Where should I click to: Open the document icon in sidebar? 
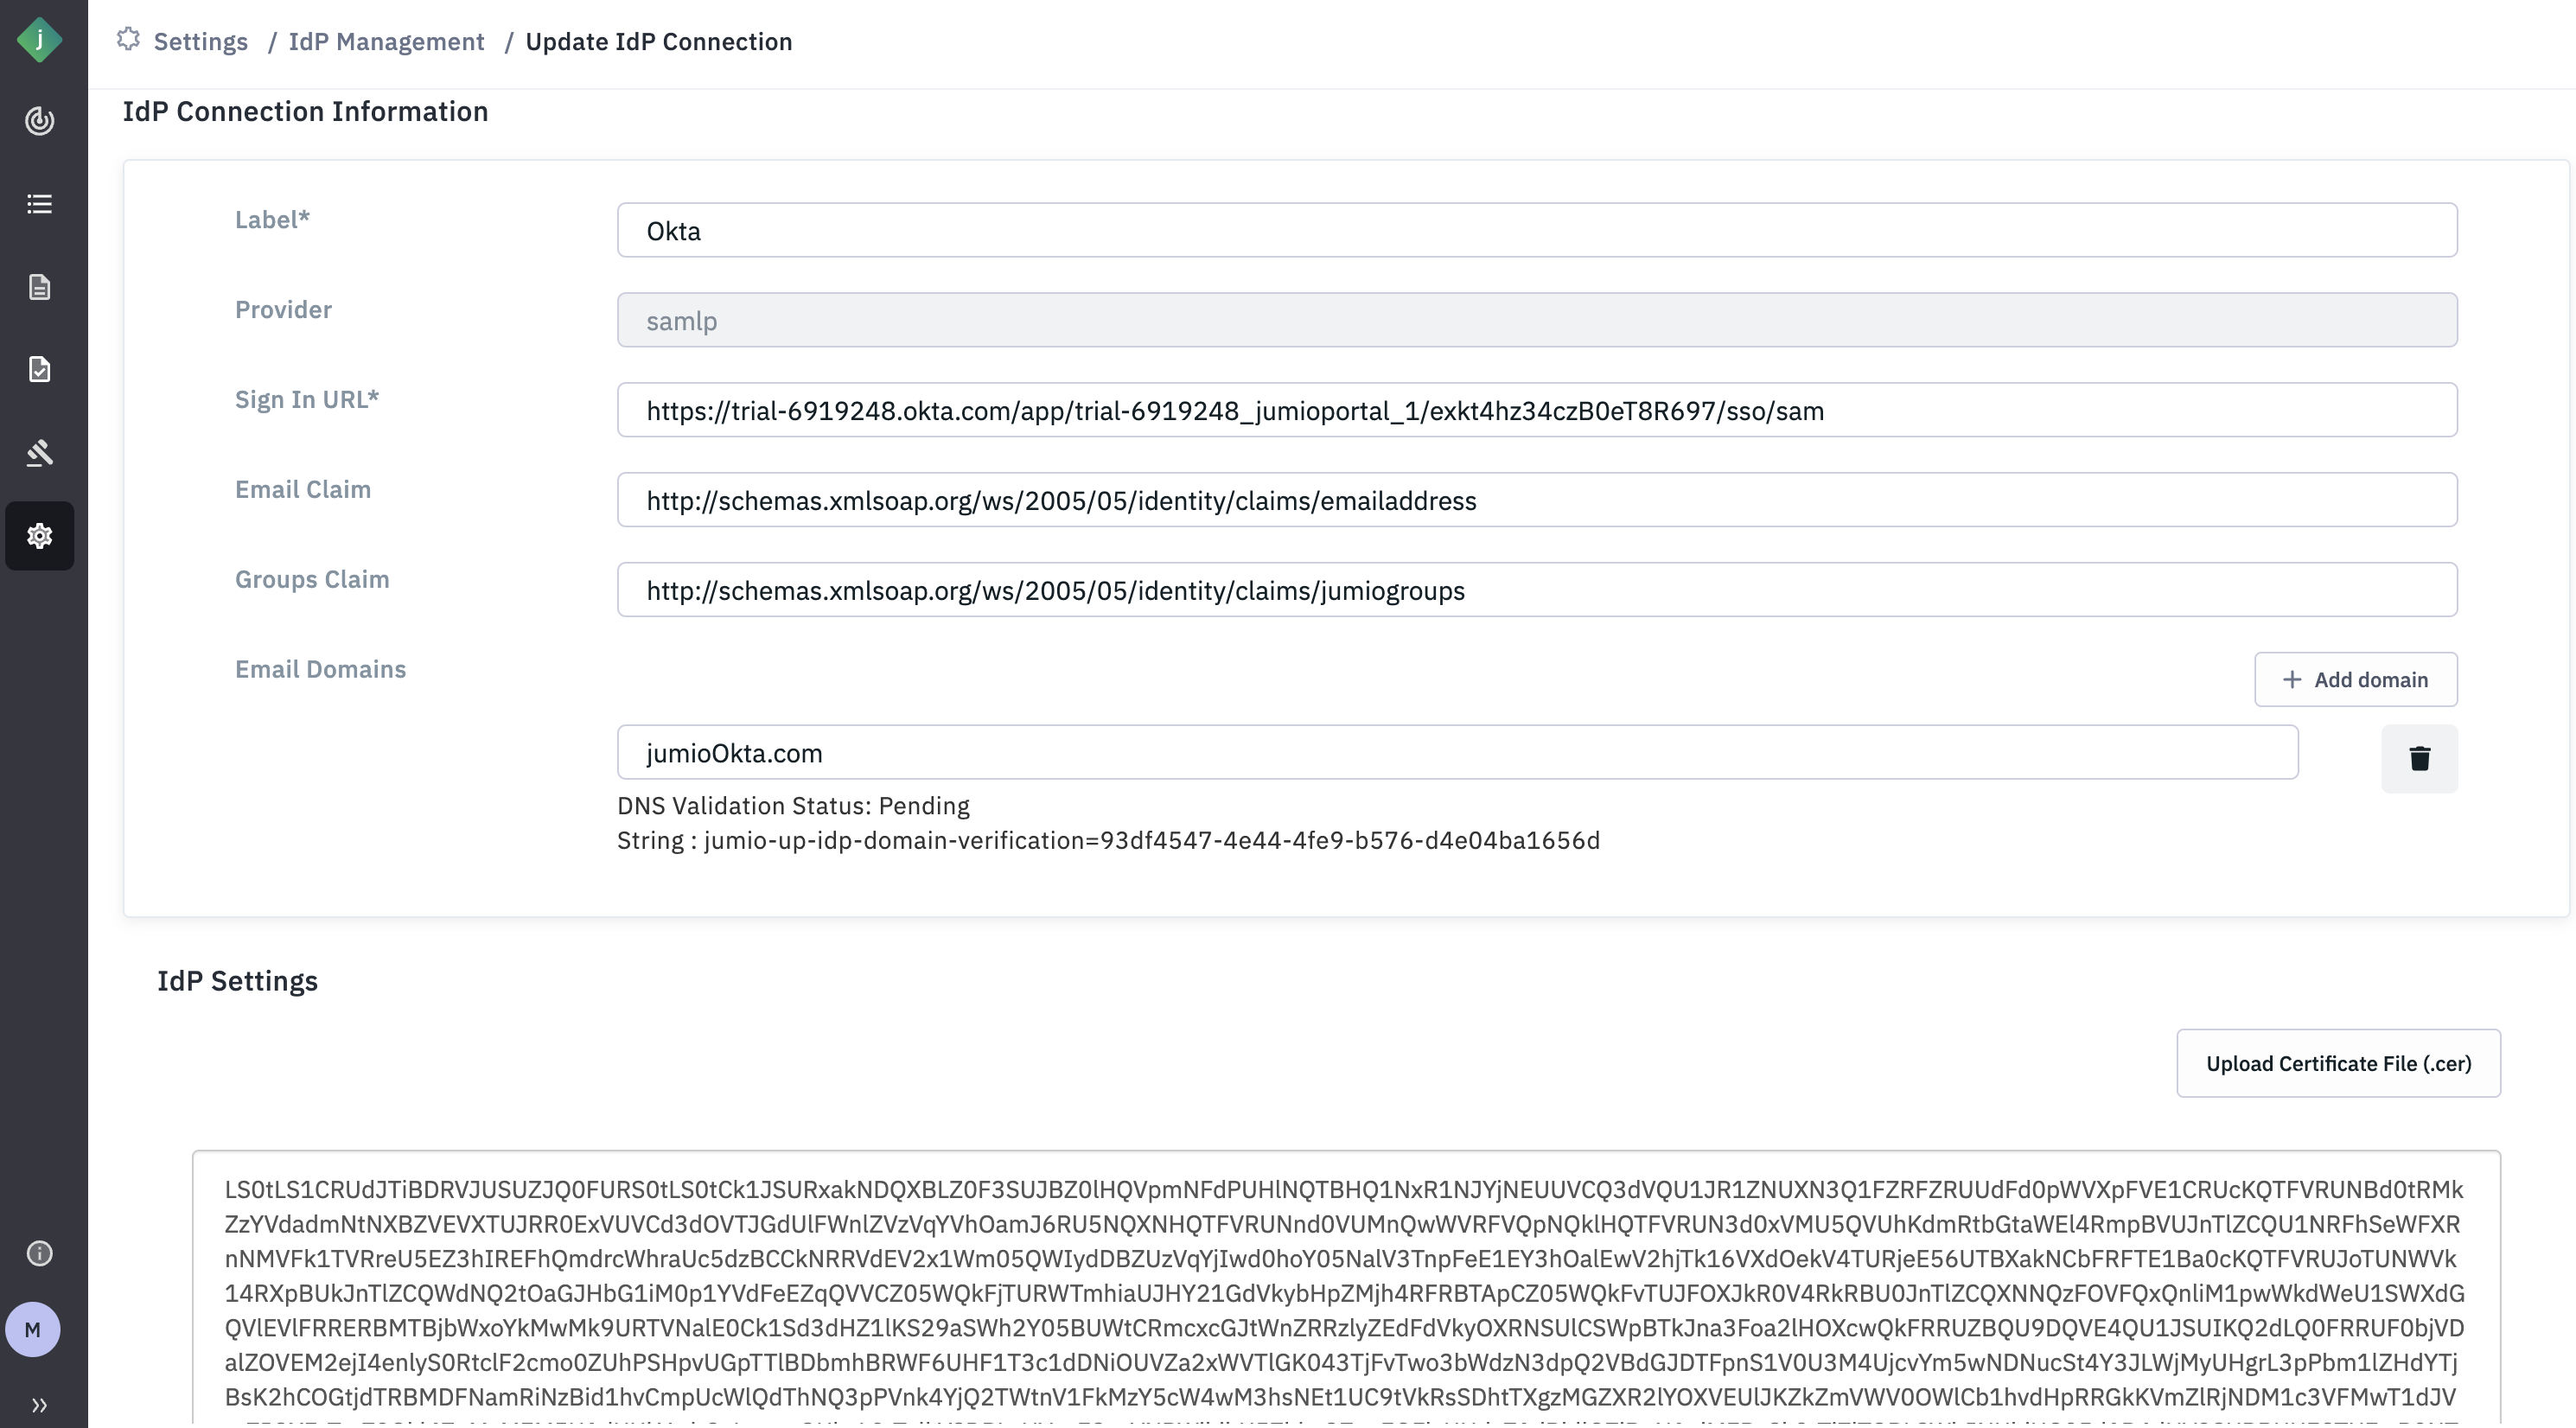(40, 287)
